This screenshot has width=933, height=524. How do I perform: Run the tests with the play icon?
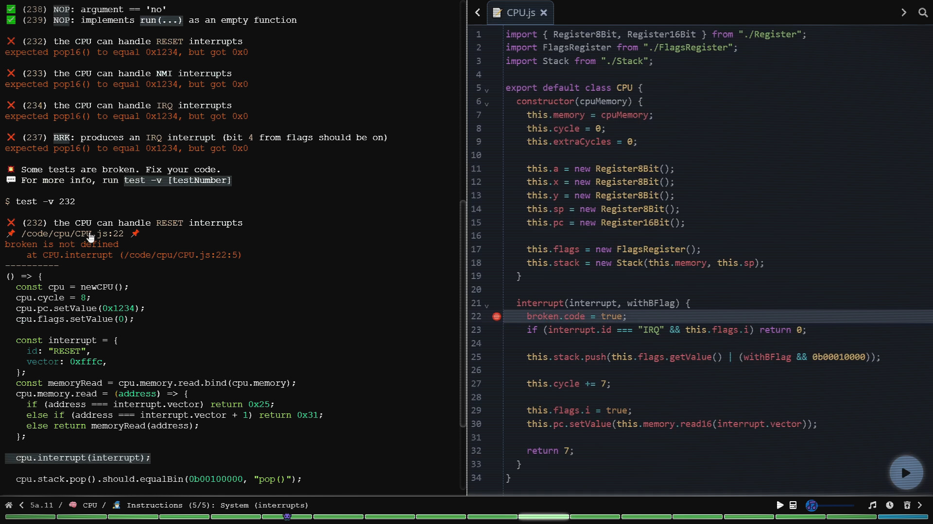(x=780, y=505)
